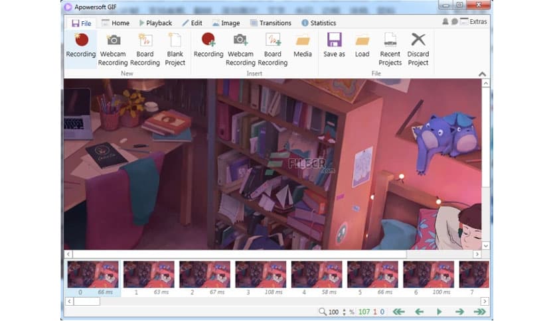
Task: Open the feedback speech bubble icon
Action: (455, 22)
